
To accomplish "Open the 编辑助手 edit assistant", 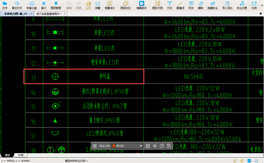I will [142, 5].
